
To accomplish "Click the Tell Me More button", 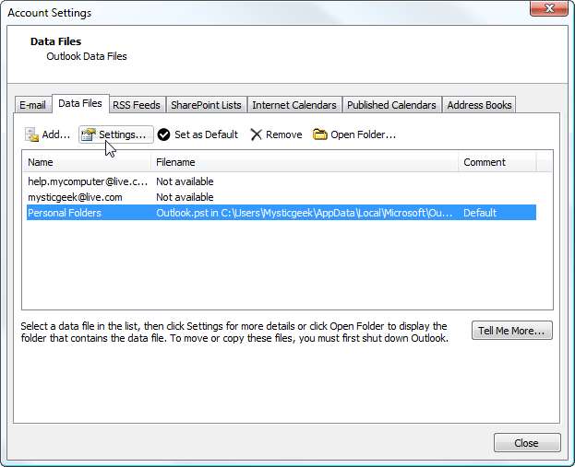I will 511,331.
